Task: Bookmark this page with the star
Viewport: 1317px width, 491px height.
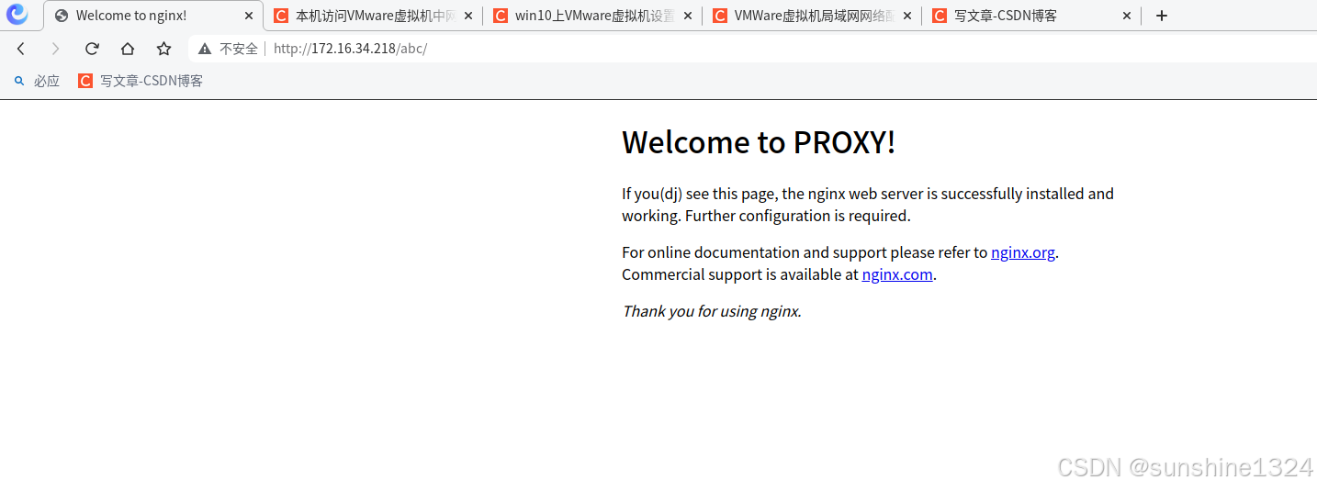Action: (x=163, y=49)
